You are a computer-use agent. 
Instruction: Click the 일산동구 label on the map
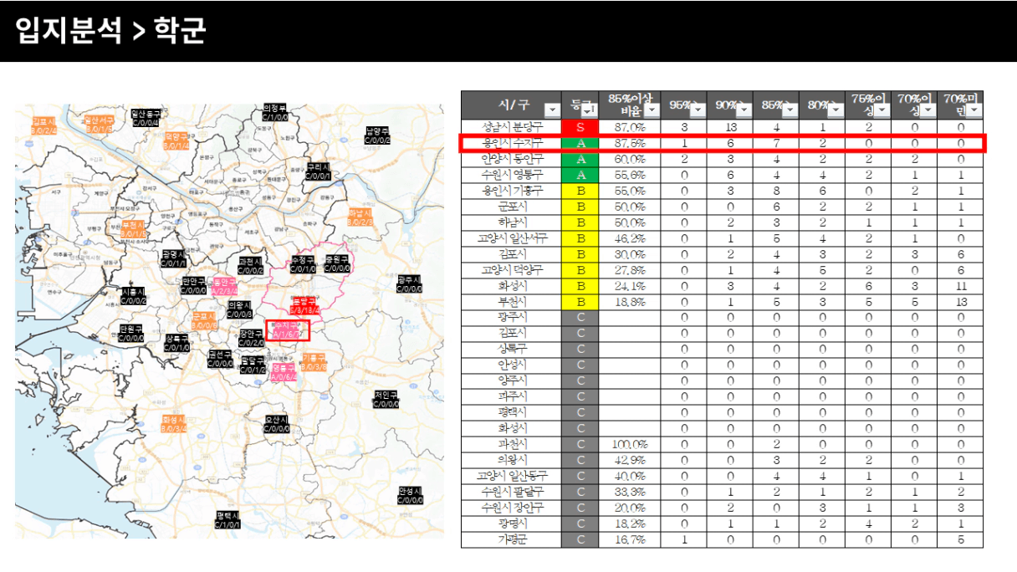coord(145,118)
